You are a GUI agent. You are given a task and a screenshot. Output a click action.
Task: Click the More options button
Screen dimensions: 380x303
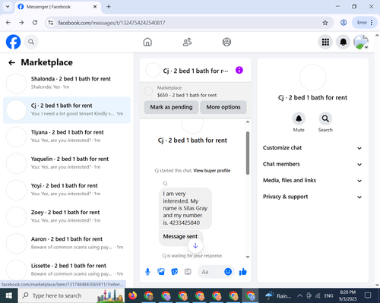223,107
